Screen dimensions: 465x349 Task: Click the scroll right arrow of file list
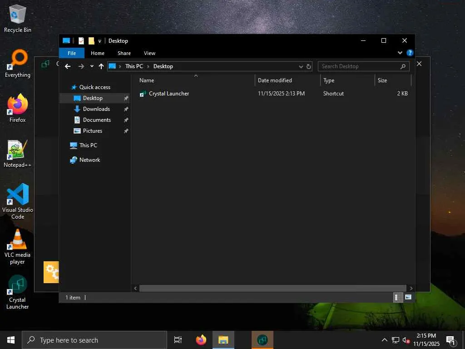click(x=411, y=288)
